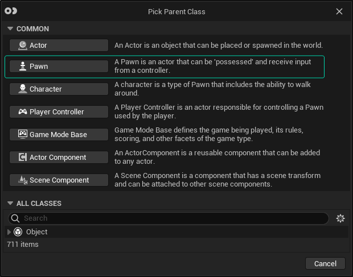Open class viewer settings gear
The width and height of the screenshot is (353, 277).
[340, 218]
